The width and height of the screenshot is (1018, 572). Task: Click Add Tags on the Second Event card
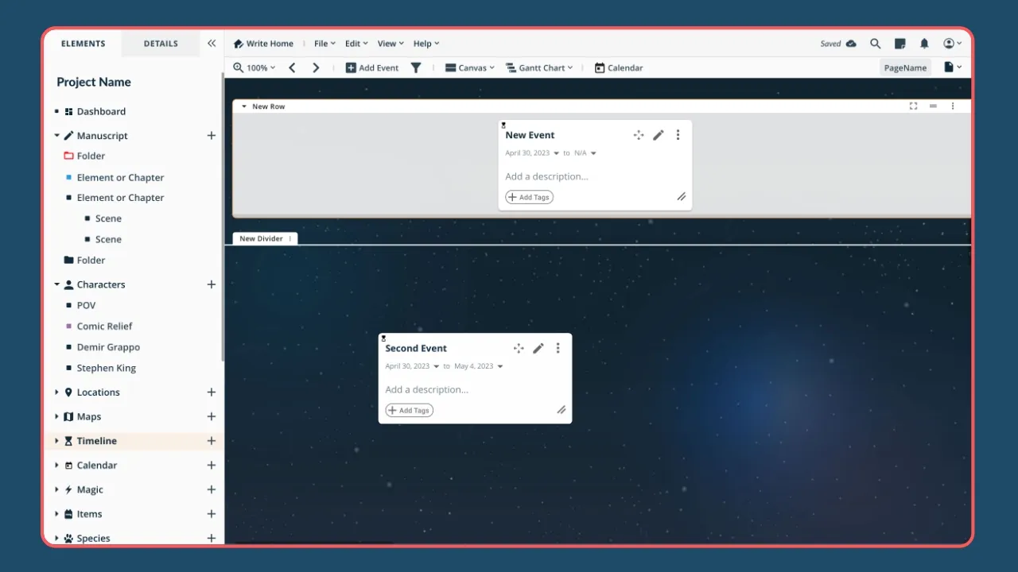[x=409, y=410]
